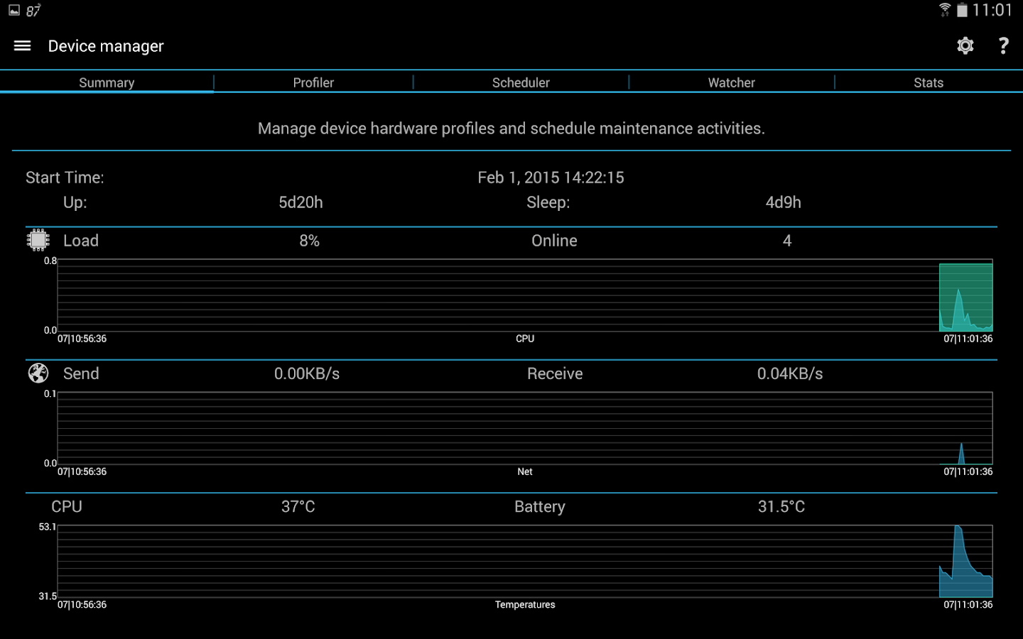Image resolution: width=1023 pixels, height=639 pixels.
Task: Tap the Start Time date value
Action: tap(551, 177)
